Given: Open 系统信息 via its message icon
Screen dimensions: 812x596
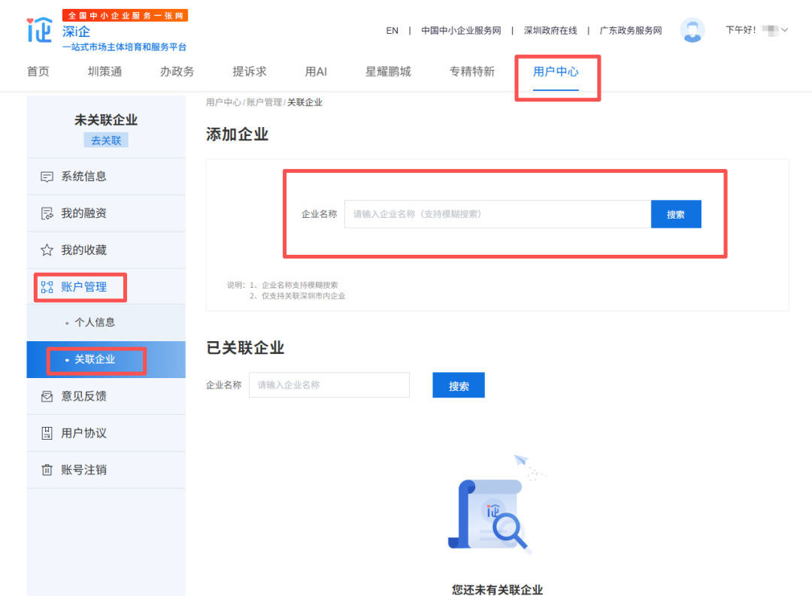Looking at the screenshot, I should (47, 176).
